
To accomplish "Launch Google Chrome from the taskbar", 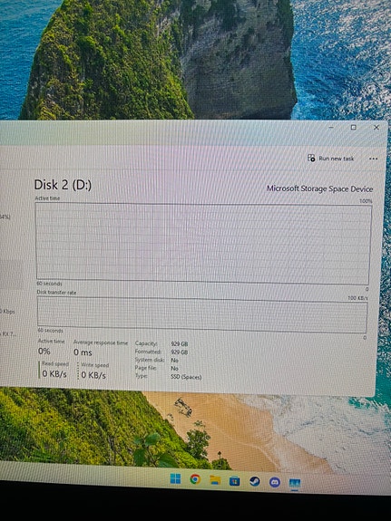I will tap(195, 479).
